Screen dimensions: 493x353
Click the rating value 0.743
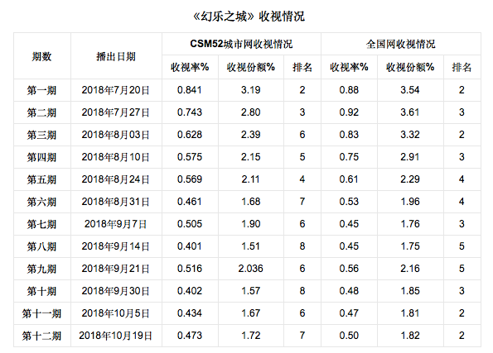(x=190, y=112)
